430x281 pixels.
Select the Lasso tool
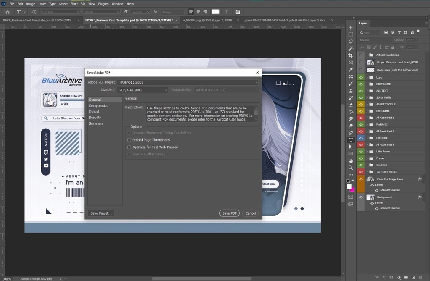click(351, 42)
